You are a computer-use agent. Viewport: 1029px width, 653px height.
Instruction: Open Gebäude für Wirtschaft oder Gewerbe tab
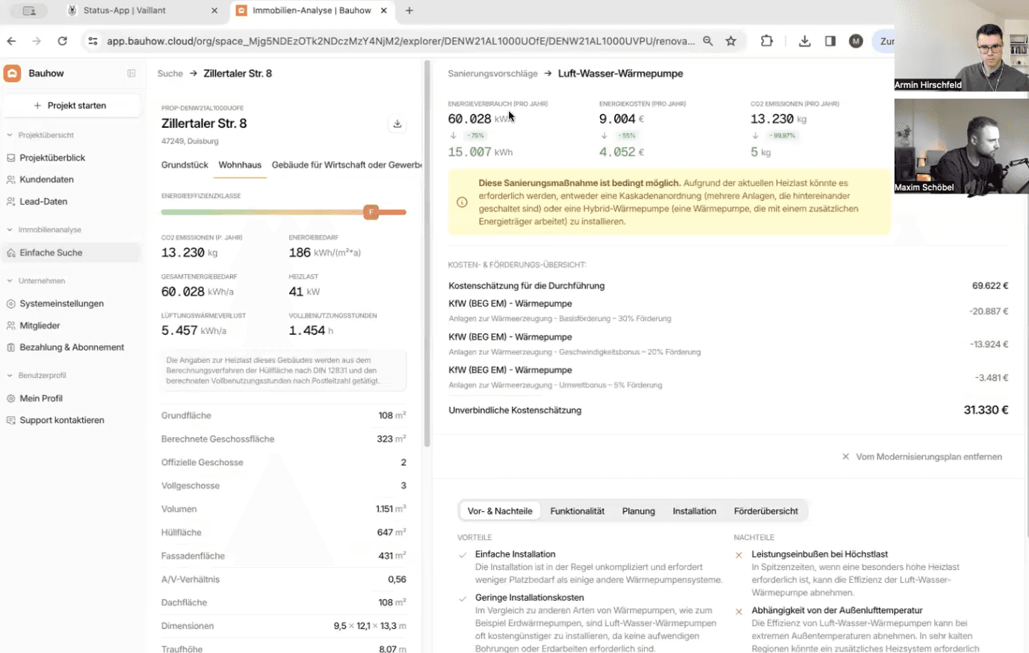(347, 164)
